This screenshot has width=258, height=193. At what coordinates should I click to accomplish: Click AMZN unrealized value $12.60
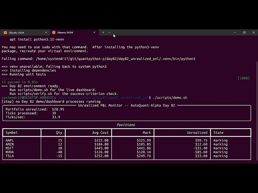202,144
